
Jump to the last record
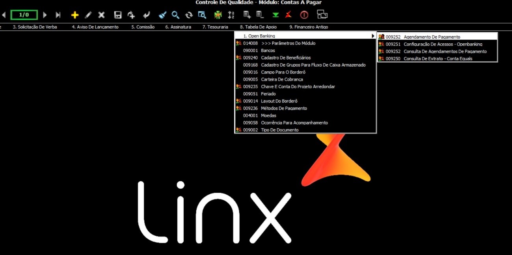58,15
